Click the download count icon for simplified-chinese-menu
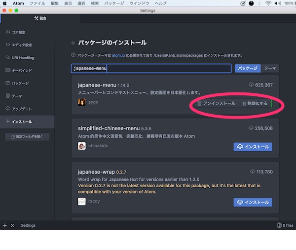 click(x=251, y=128)
